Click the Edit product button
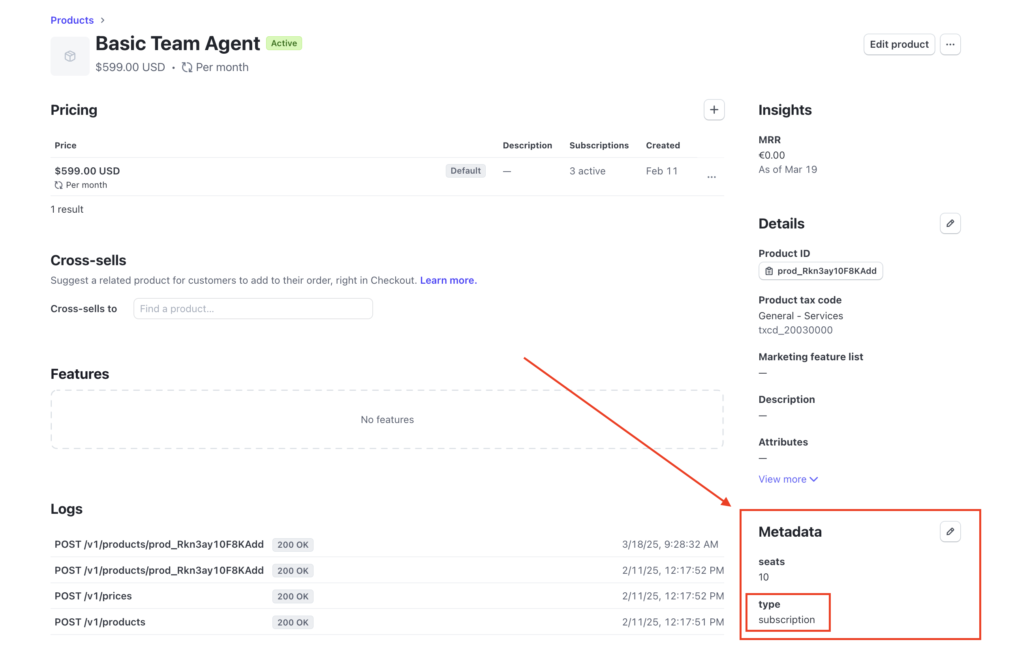The height and width of the screenshot is (659, 1014). 899,44
